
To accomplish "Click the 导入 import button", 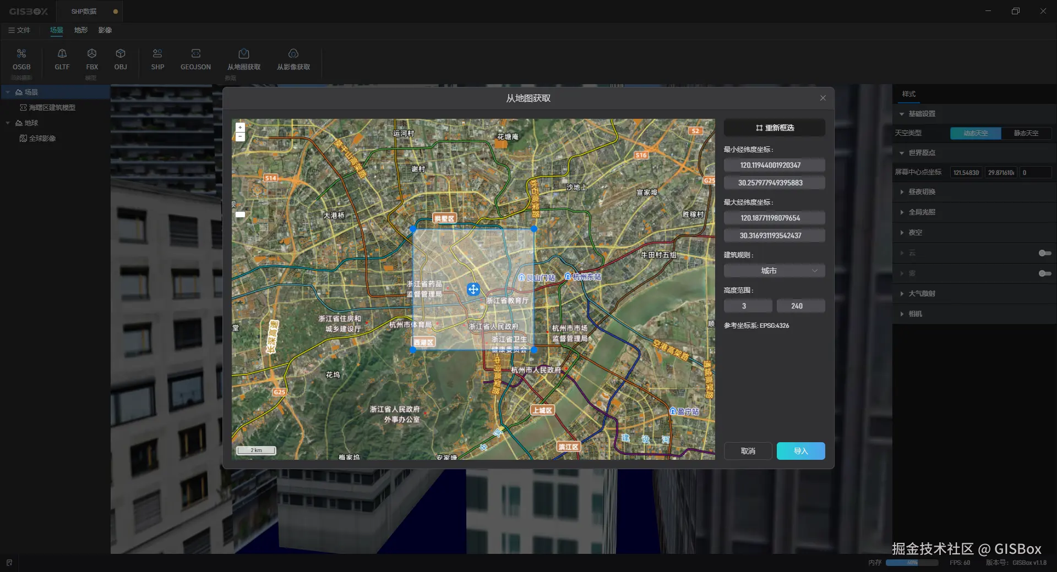I will click(x=800, y=451).
